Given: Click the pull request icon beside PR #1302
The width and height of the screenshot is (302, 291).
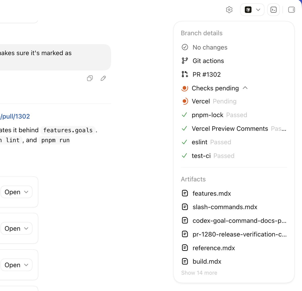Looking at the screenshot, I should pyautogui.click(x=185, y=74).
